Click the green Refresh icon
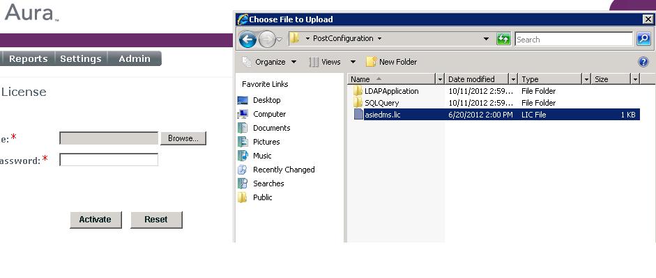 coord(503,39)
